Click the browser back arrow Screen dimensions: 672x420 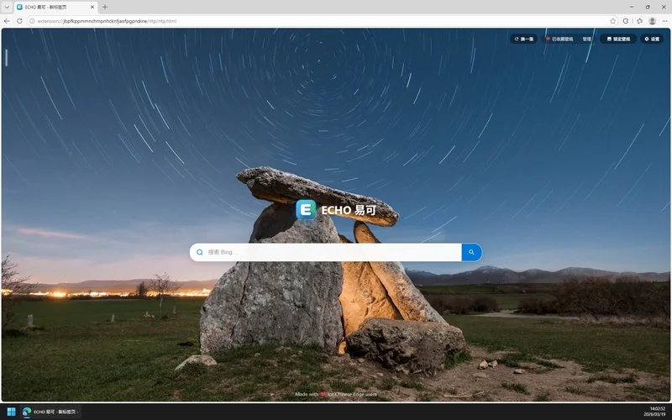7,20
